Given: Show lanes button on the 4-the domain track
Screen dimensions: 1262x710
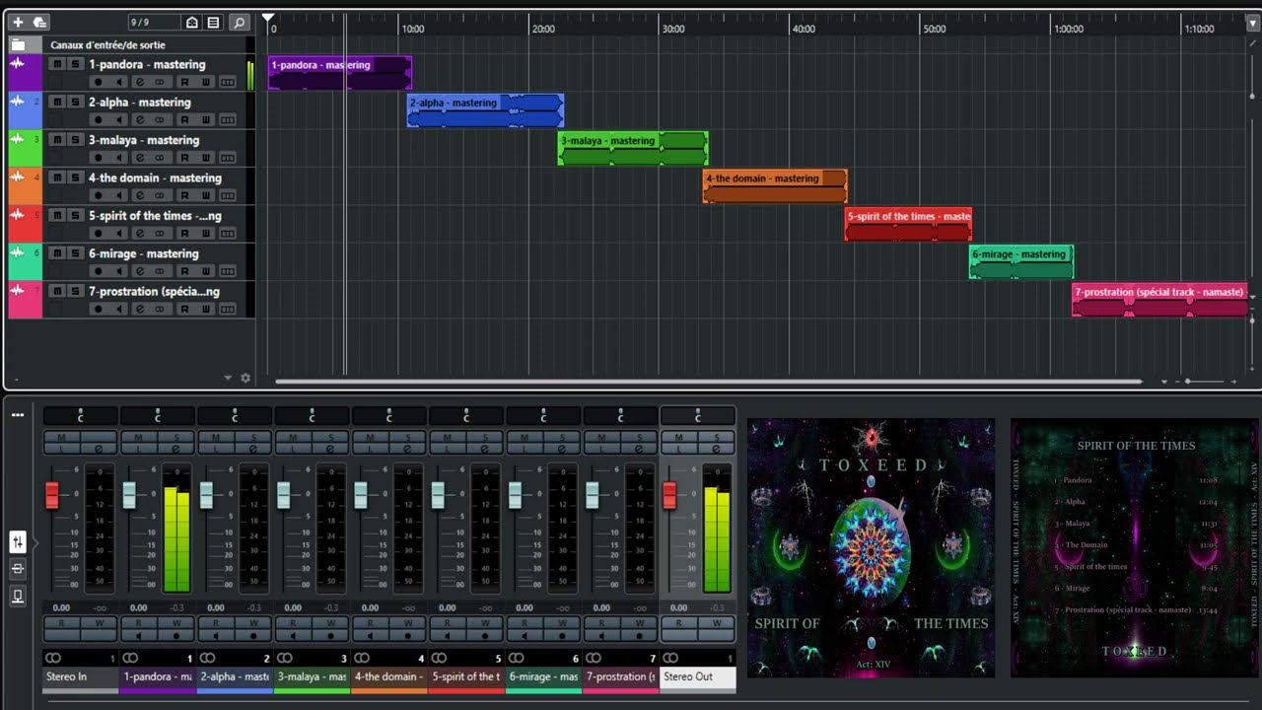Looking at the screenshot, I should click(x=228, y=195).
